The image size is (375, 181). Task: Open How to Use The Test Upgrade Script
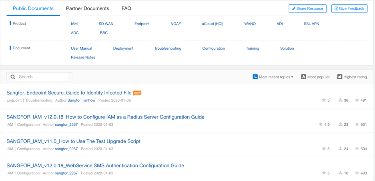pos(73,141)
